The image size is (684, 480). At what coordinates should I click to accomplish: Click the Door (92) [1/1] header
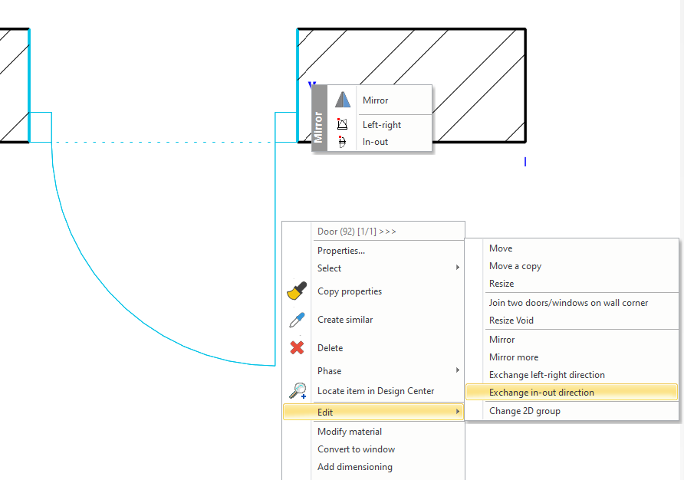click(357, 232)
